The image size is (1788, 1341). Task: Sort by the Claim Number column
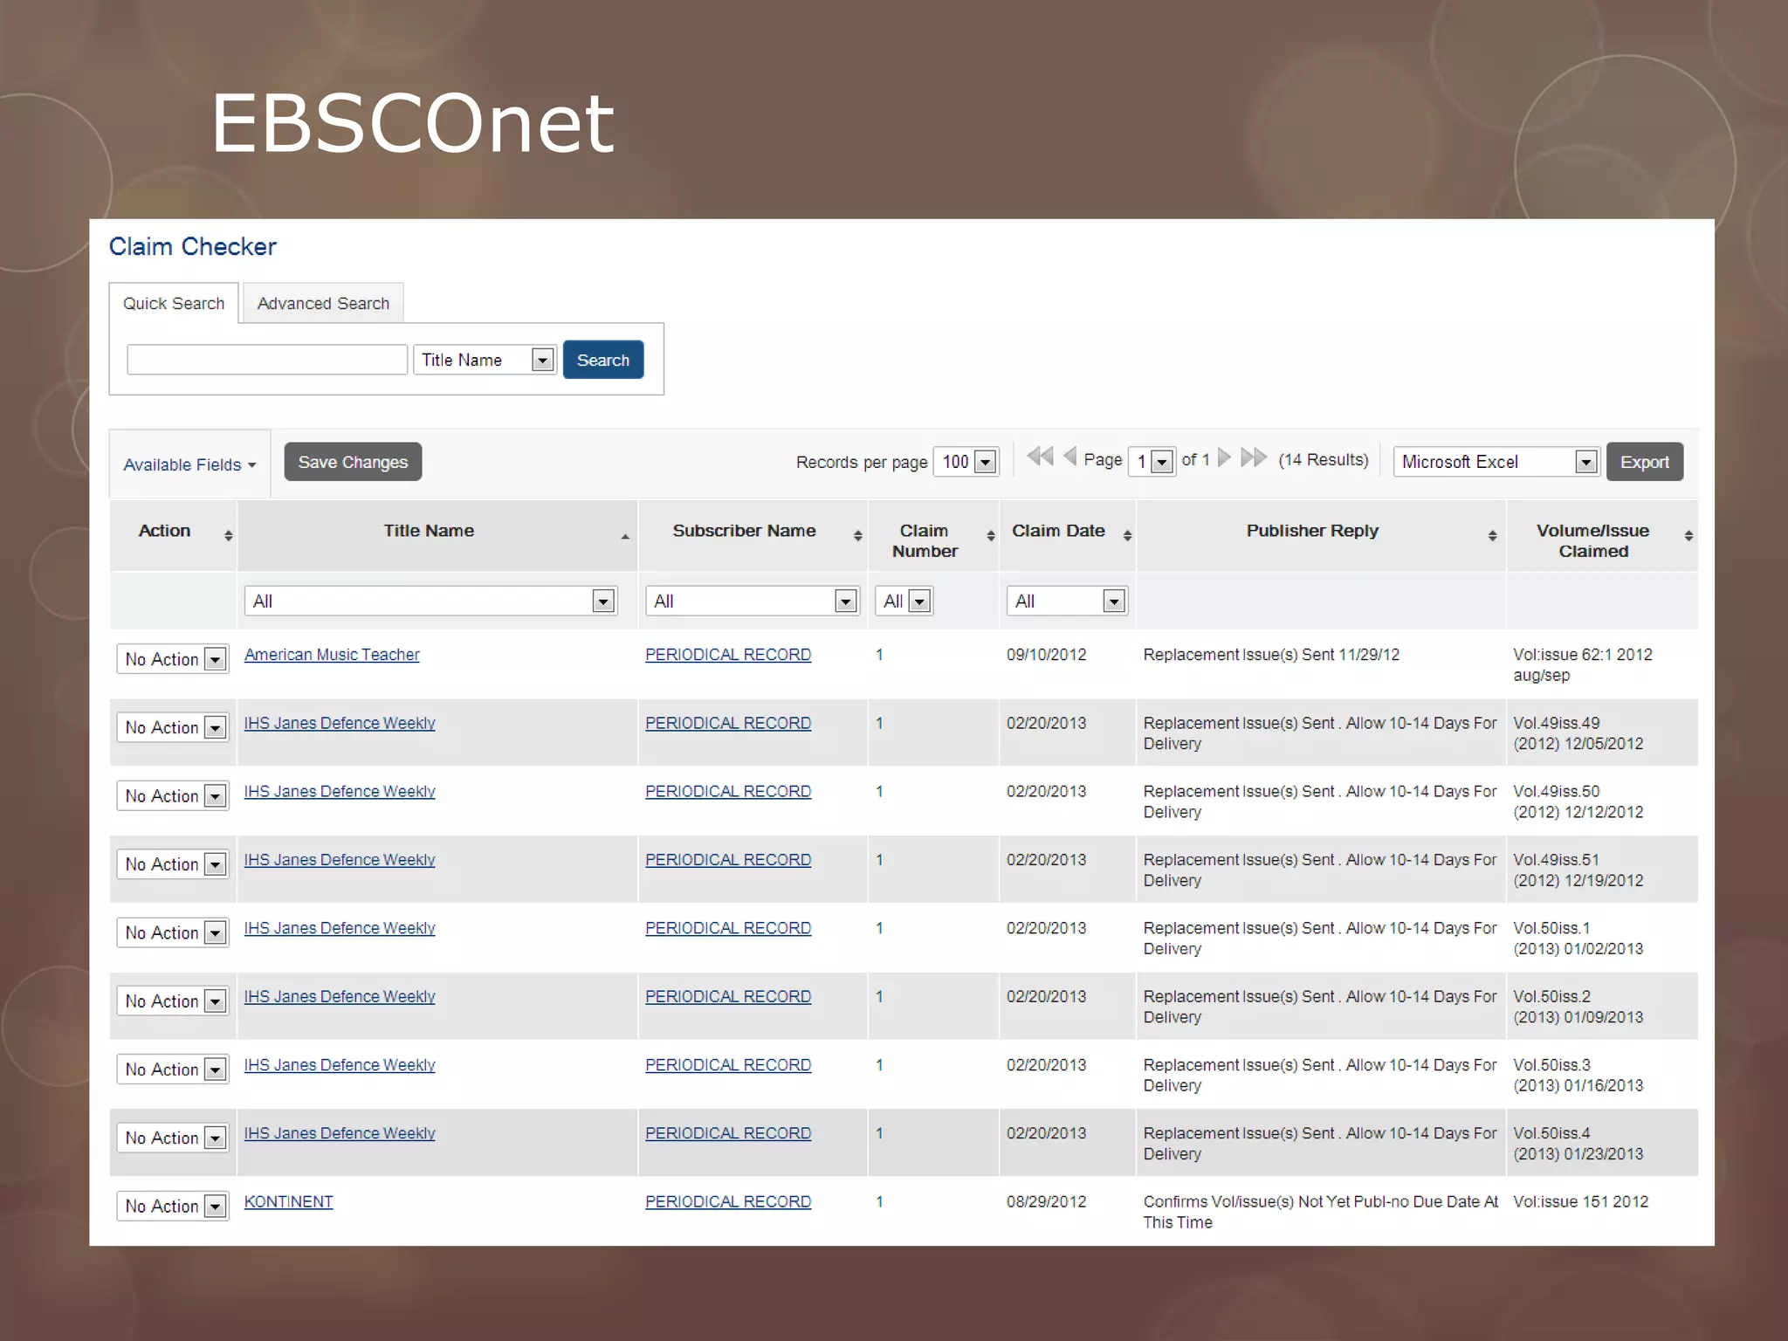coord(991,536)
